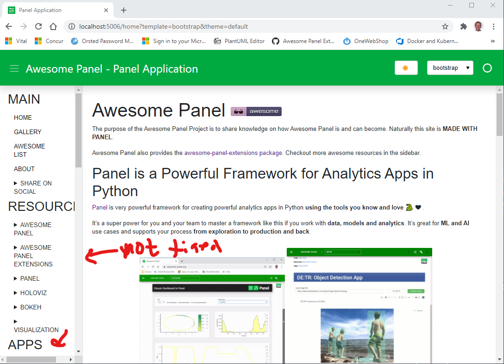The image size is (504, 364).
Task: Click the RESOURCES sidebar heading
Action: 42,206
